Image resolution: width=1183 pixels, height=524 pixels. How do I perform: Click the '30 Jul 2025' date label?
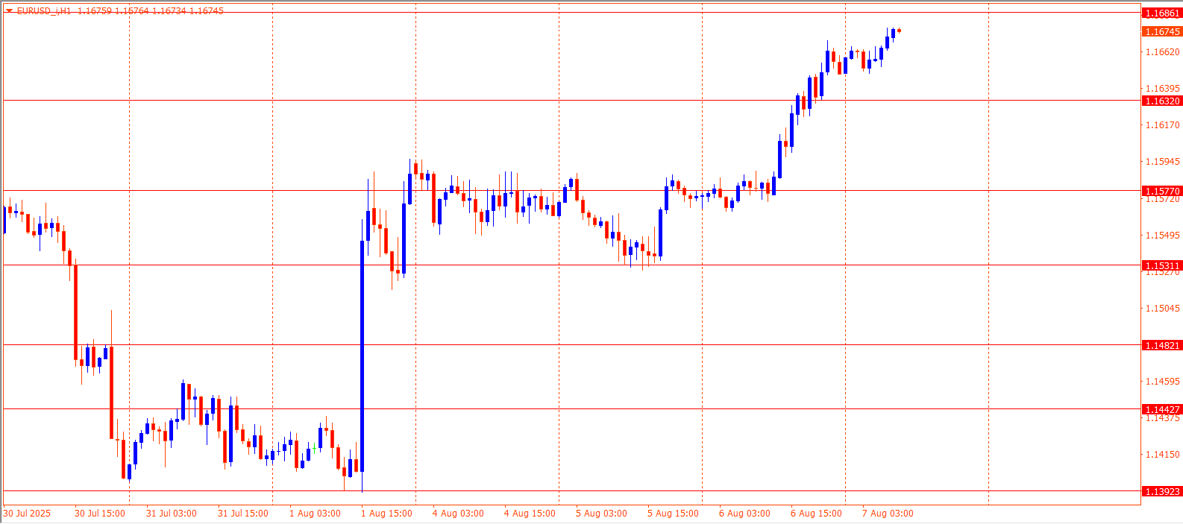click(x=28, y=514)
